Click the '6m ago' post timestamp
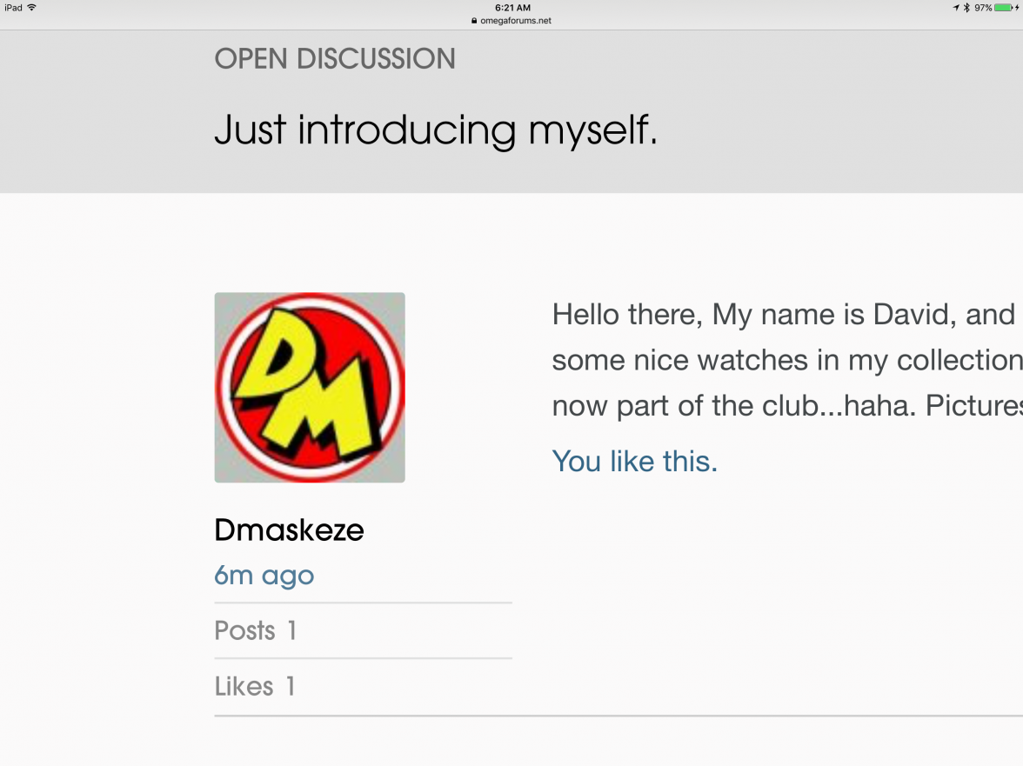The width and height of the screenshot is (1023, 766). coord(264,575)
